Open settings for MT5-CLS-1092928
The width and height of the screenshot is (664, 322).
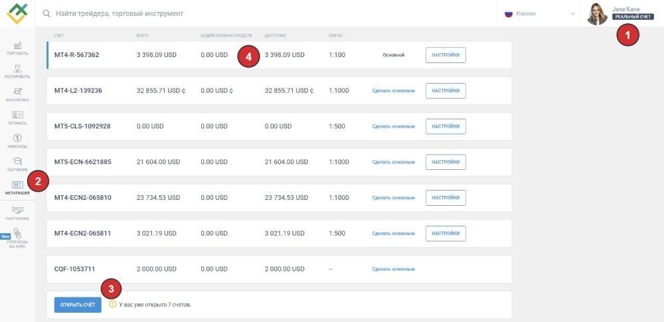click(x=446, y=126)
